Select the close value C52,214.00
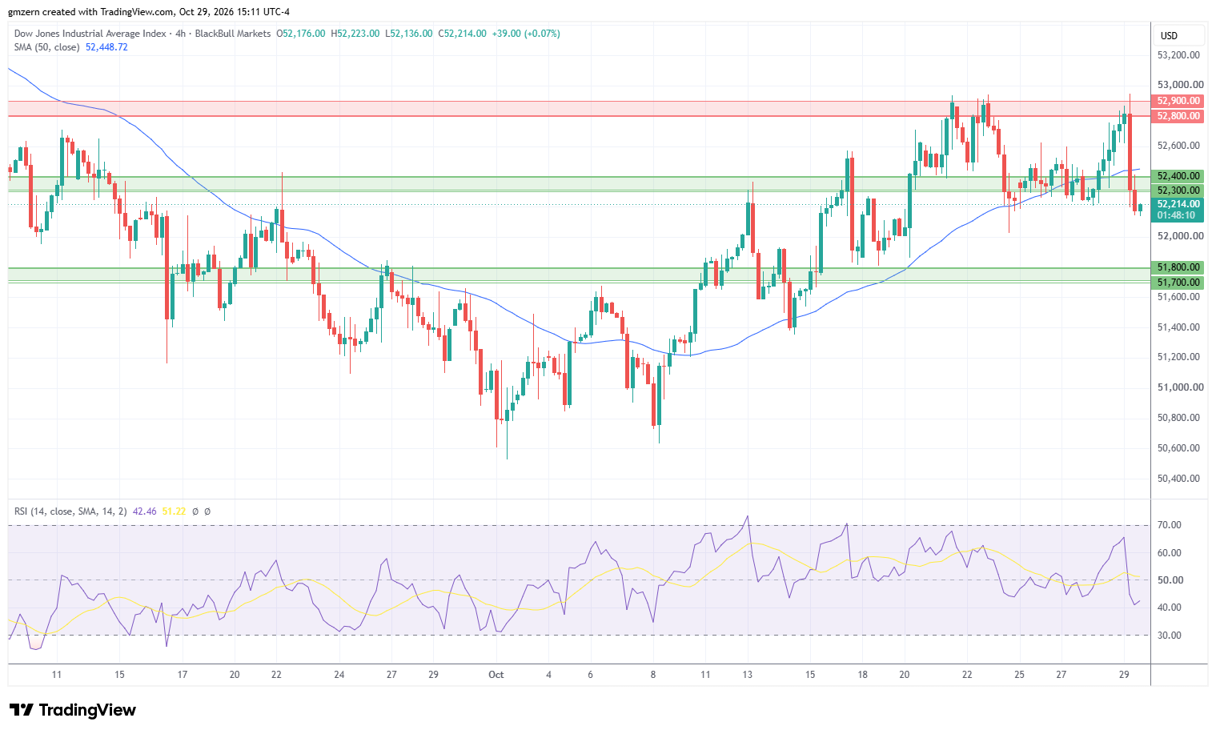Image resolution: width=1216 pixels, height=734 pixels. pyautogui.click(x=462, y=34)
